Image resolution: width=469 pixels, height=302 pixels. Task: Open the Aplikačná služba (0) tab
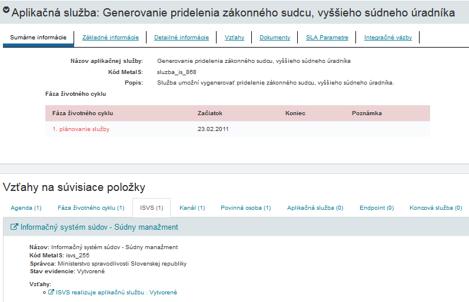tap(315, 208)
